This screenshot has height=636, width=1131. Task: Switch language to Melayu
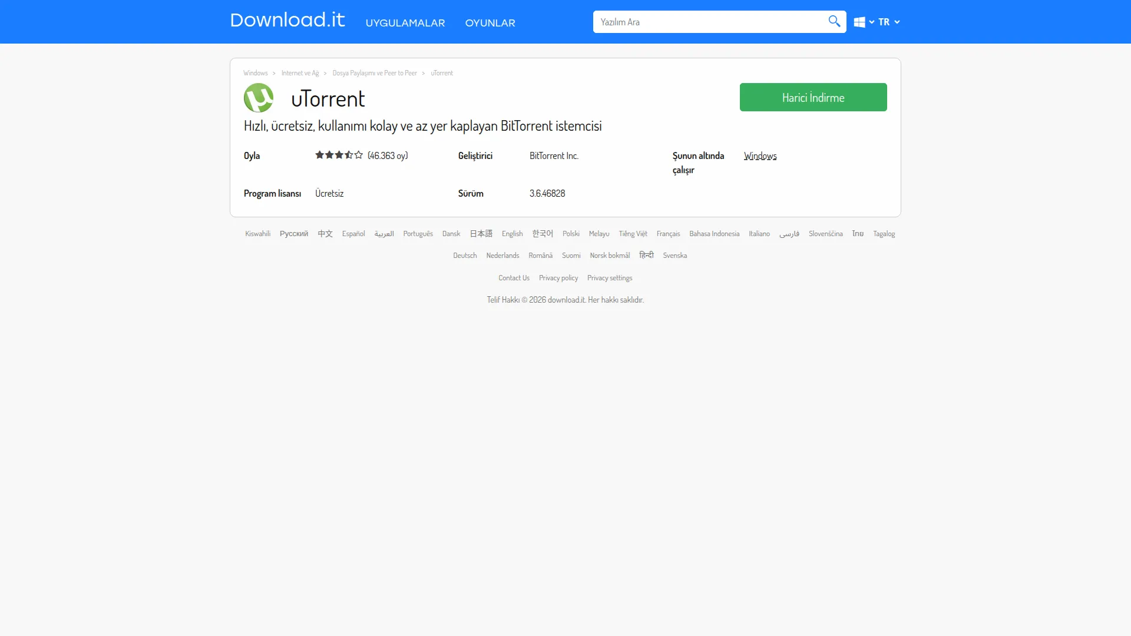[599, 234]
